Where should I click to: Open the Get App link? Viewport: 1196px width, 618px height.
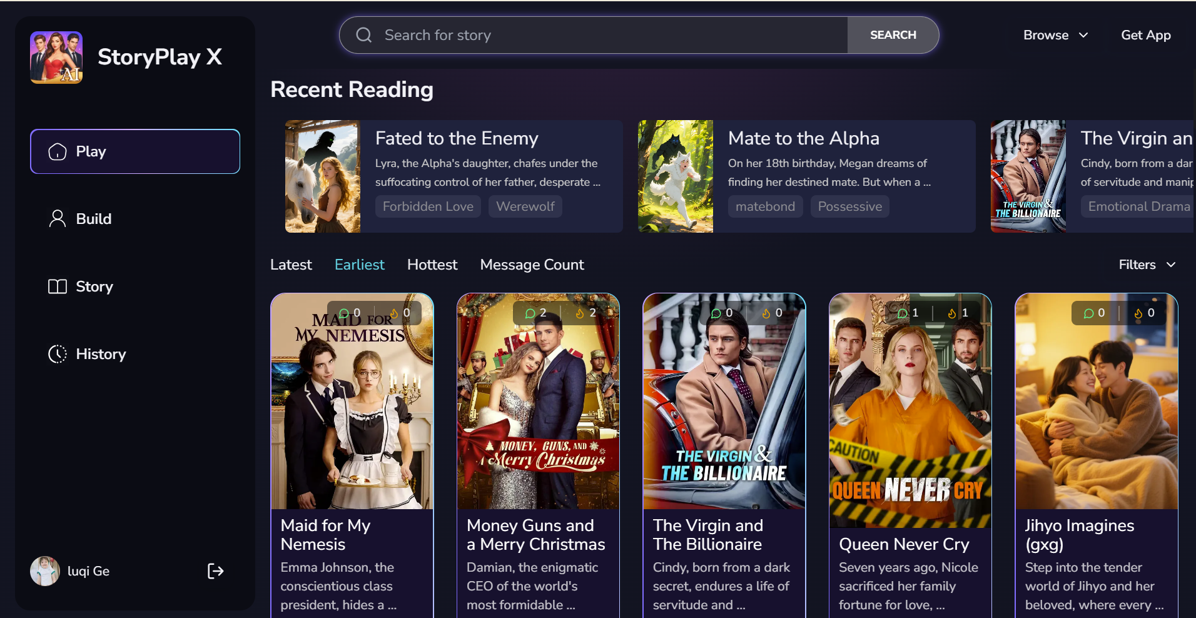click(1145, 35)
